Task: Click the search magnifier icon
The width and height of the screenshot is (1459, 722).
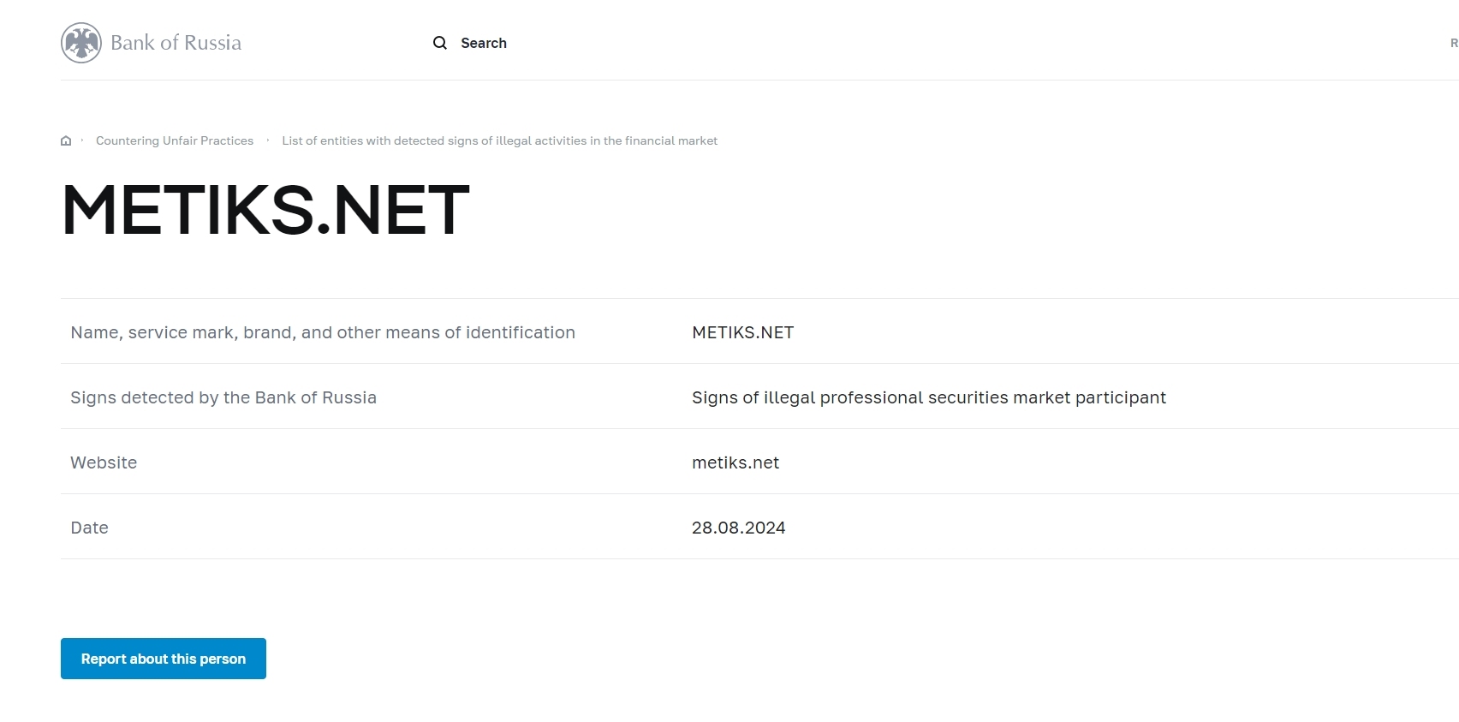Action: point(440,43)
